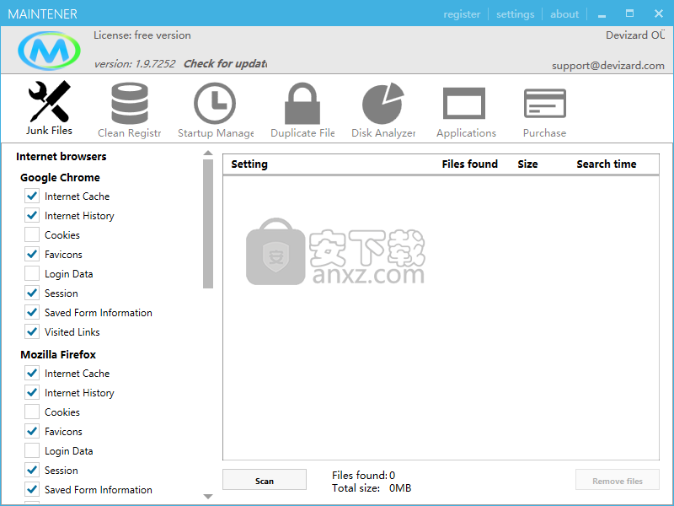
Task: Open the settings menu in title bar
Action: point(515,14)
